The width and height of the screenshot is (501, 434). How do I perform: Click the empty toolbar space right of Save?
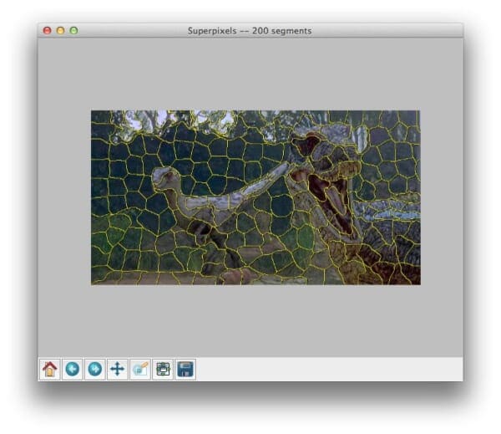(x=334, y=369)
